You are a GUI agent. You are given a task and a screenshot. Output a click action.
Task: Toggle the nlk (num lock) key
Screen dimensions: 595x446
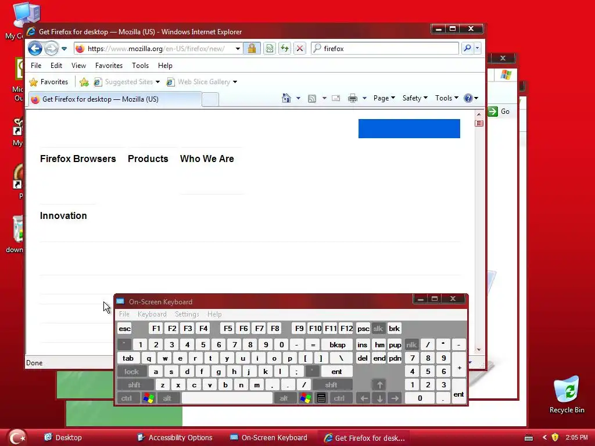click(411, 345)
